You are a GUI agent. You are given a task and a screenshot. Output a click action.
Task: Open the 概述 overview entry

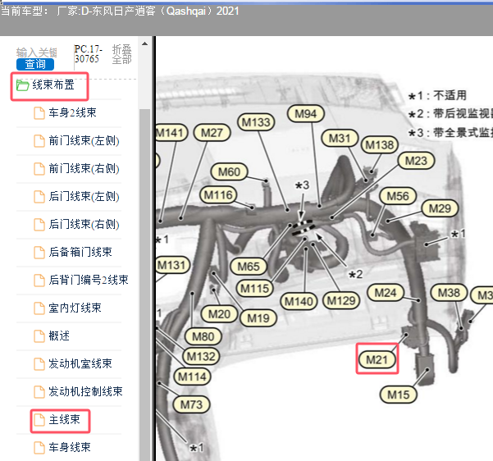tap(59, 335)
